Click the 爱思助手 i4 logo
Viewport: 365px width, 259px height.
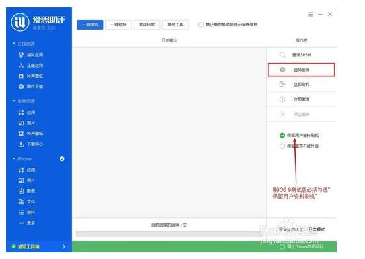[20, 22]
